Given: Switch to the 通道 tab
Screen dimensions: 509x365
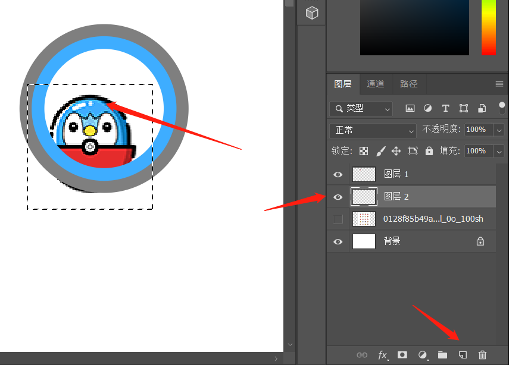Looking at the screenshot, I should (x=376, y=84).
